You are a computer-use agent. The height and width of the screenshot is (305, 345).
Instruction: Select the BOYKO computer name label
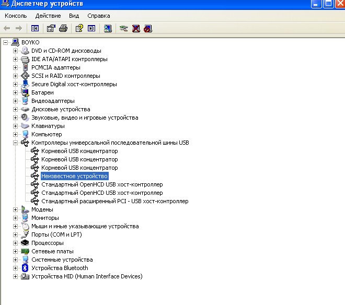tap(30, 42)
